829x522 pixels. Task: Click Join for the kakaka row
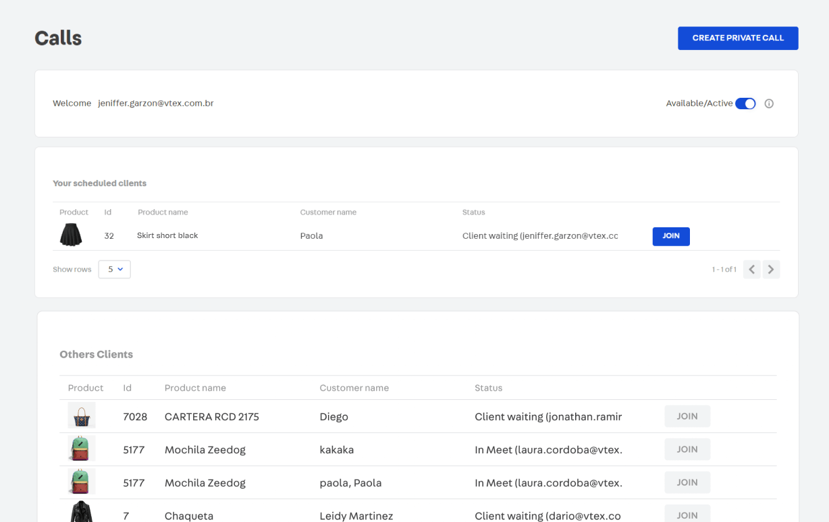click(687, 449)
